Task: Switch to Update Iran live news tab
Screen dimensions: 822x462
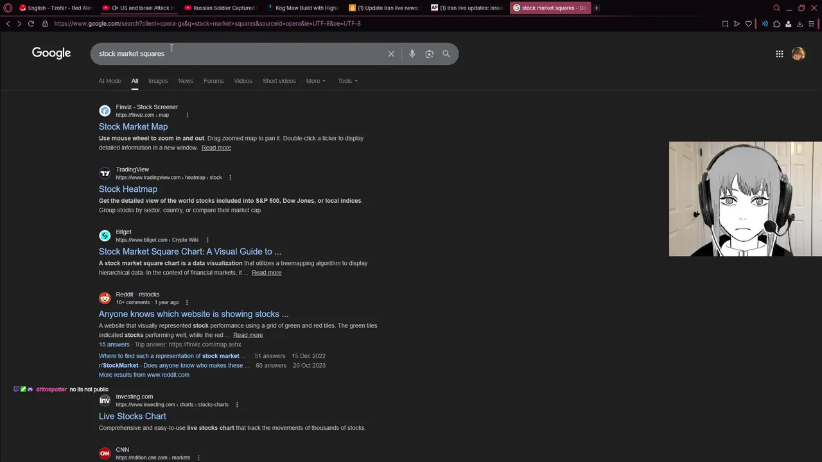Action: pyautogui.click(x=385, y=8)
